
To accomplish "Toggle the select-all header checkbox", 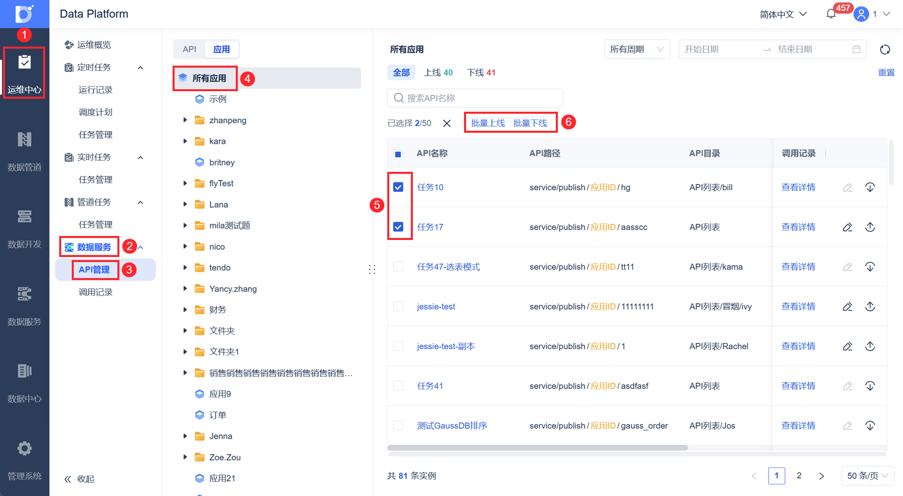I will [398, 154].
